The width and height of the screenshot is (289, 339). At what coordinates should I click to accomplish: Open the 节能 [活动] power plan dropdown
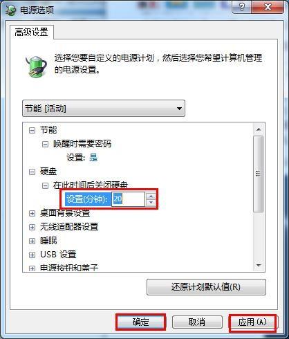point(104,108)
